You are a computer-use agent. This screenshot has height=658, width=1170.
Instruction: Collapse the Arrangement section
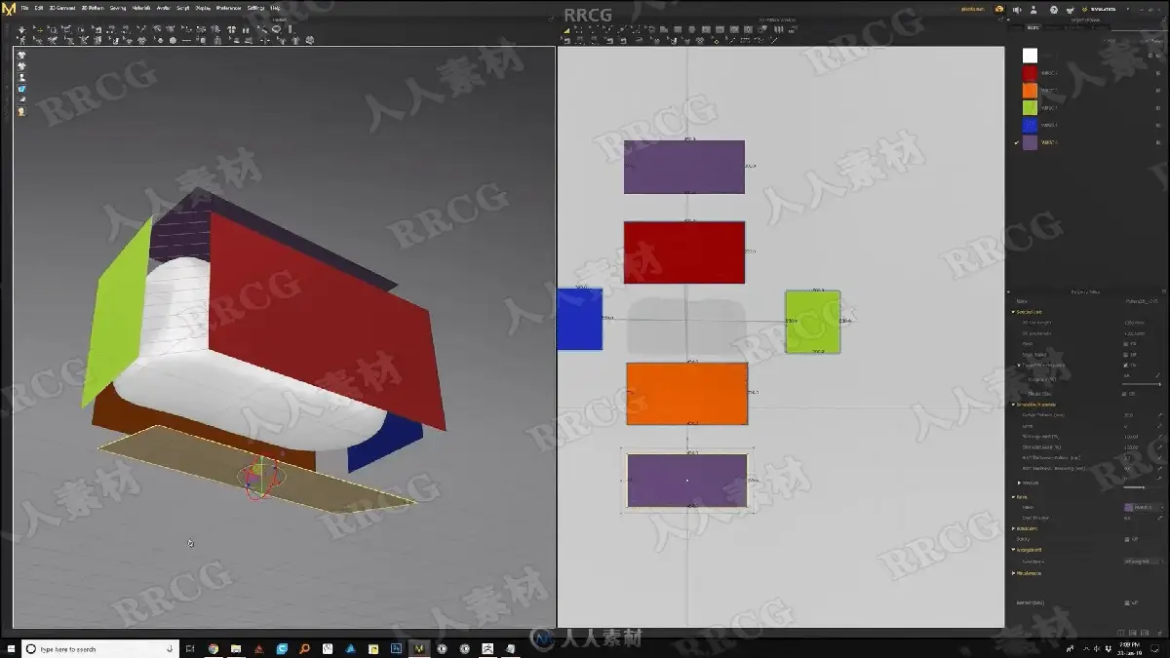[x=1013, y=550]
